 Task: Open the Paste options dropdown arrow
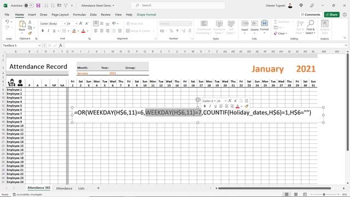click(x=22, y=33)
